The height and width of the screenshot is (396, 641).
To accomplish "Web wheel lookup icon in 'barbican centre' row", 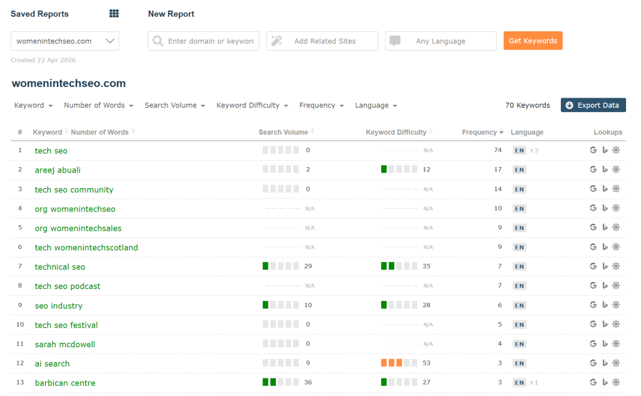I will [616, 382].
